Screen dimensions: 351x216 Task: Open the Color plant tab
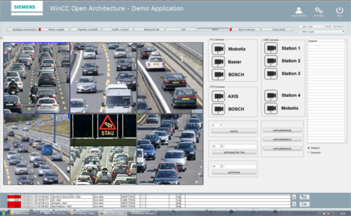coord(277,30)
